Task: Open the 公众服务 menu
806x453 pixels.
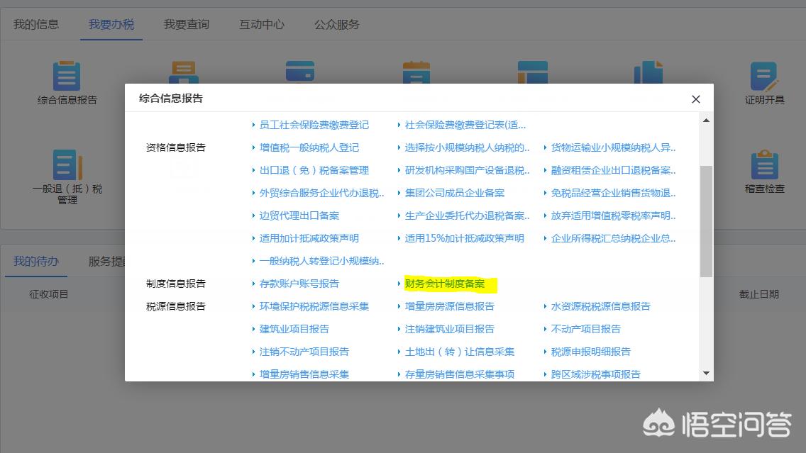Action: (336, 23)
